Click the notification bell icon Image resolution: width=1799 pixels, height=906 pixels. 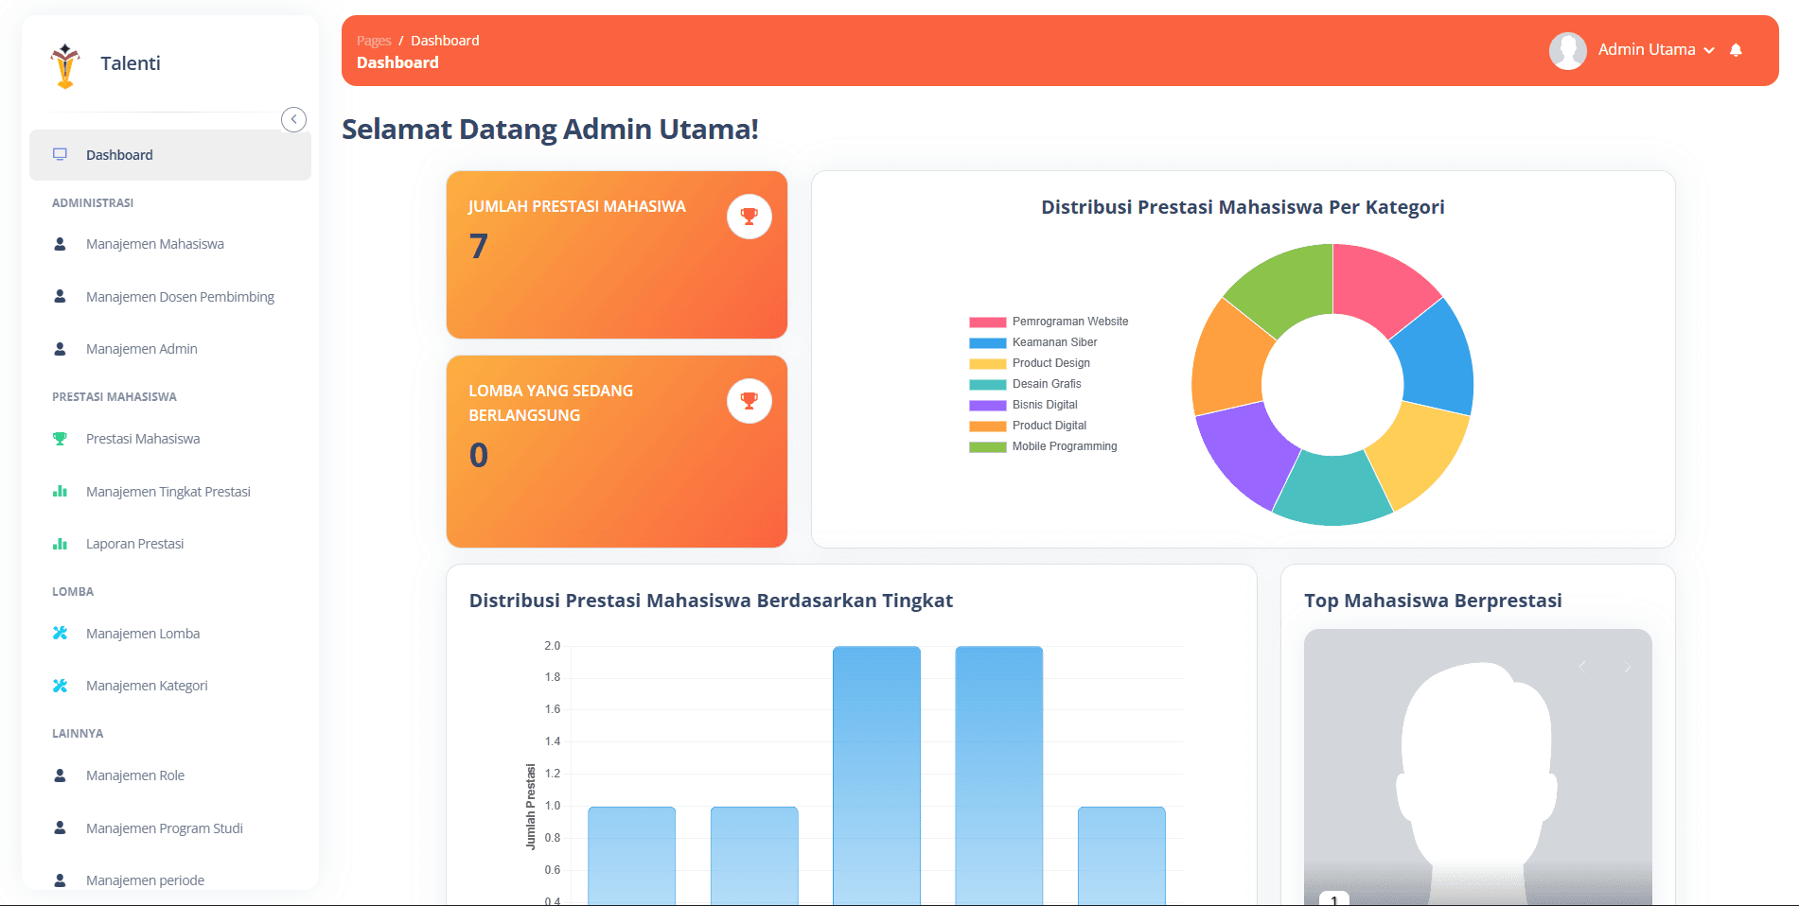(x=1736, y=50)
